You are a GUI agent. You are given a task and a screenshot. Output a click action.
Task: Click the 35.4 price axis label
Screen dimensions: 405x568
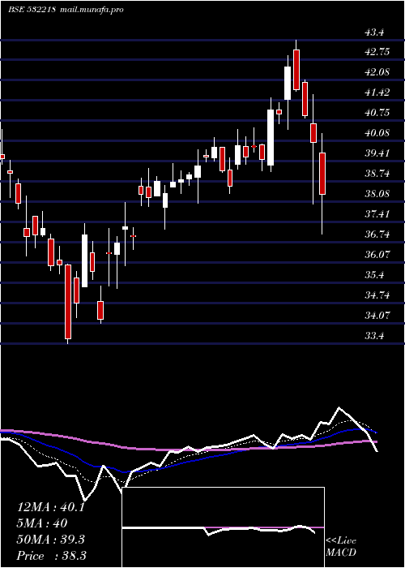coord(374,275)
